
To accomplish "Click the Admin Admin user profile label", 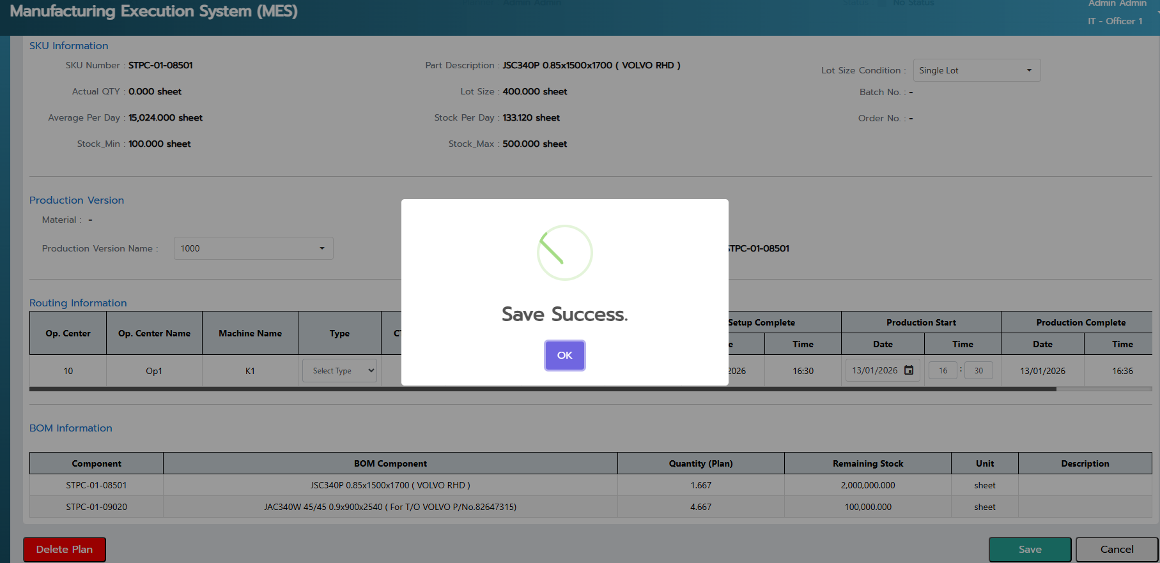I will point(1117,4).
